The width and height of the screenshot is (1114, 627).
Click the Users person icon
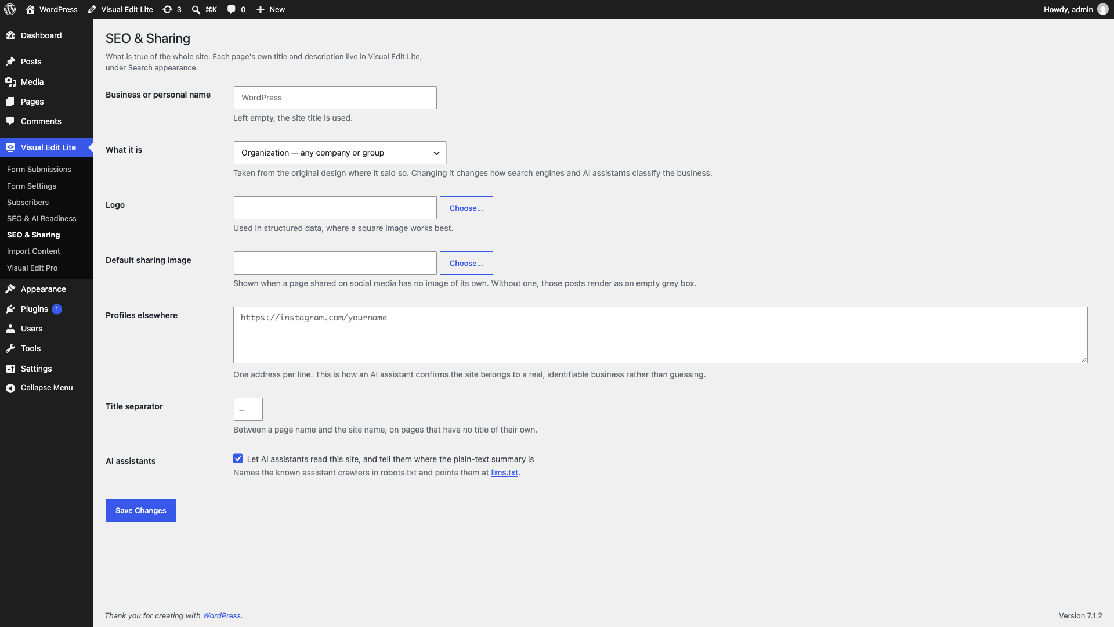10,329
